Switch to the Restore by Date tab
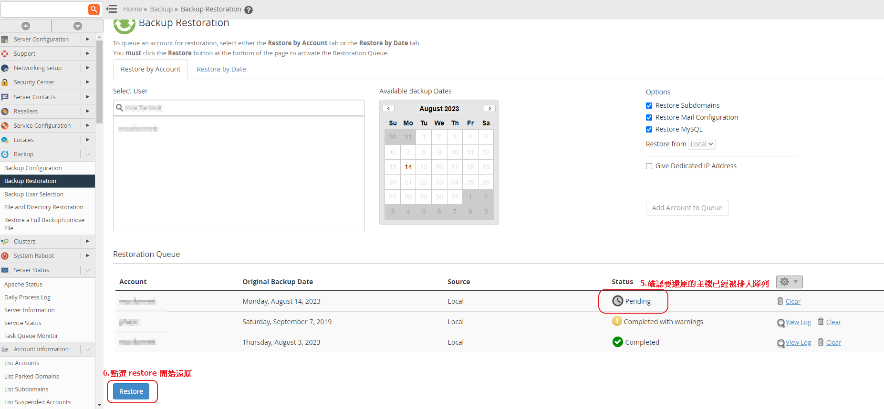Viewport: 884px width, 409px height. pos(221,69)
